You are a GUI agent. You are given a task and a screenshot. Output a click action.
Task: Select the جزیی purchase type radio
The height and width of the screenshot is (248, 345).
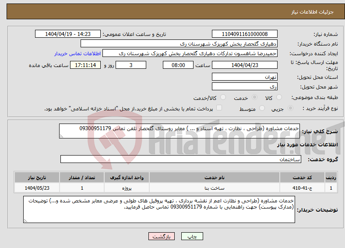coord(290,108)
